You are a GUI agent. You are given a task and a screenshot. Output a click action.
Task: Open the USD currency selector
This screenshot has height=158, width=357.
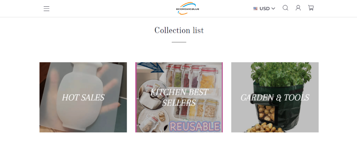coord(264,9)
